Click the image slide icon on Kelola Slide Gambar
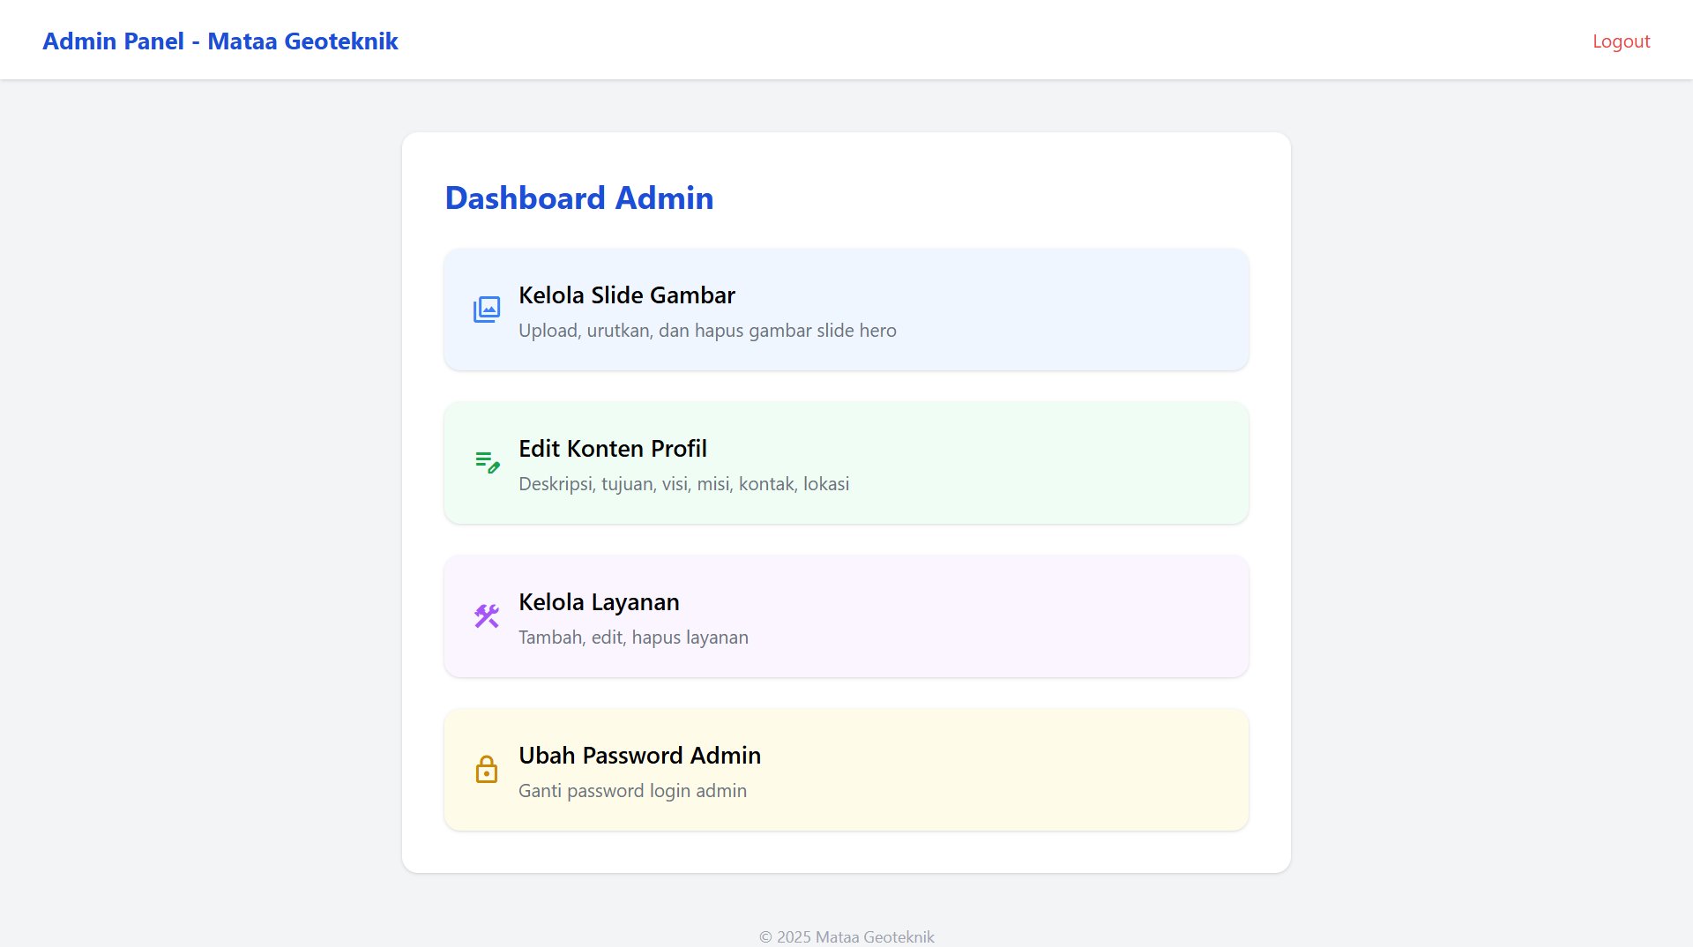The width and height of the screenshot is (1693, 947). [487, 309]
